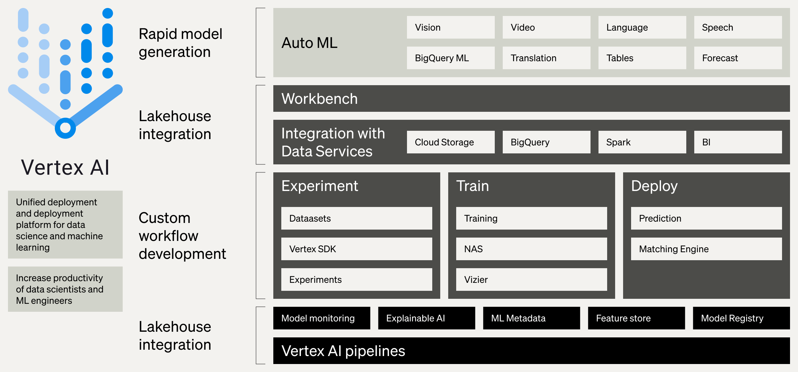This screenshot has width=798, height=372.
Task: Choose NAS in the Train panel
Action: point(531,249)
